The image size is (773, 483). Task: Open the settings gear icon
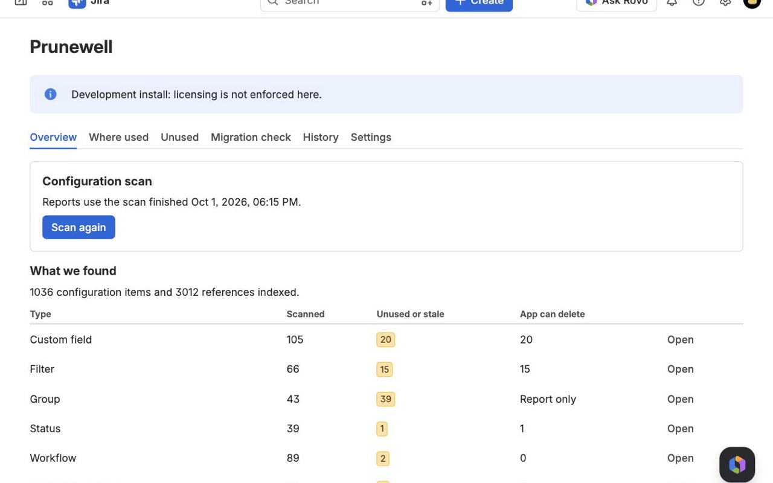click(725, 3)
